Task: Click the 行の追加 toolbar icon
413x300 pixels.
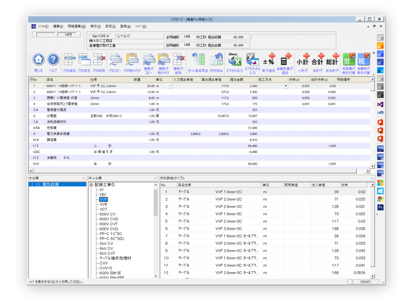Action: [70, 60]
